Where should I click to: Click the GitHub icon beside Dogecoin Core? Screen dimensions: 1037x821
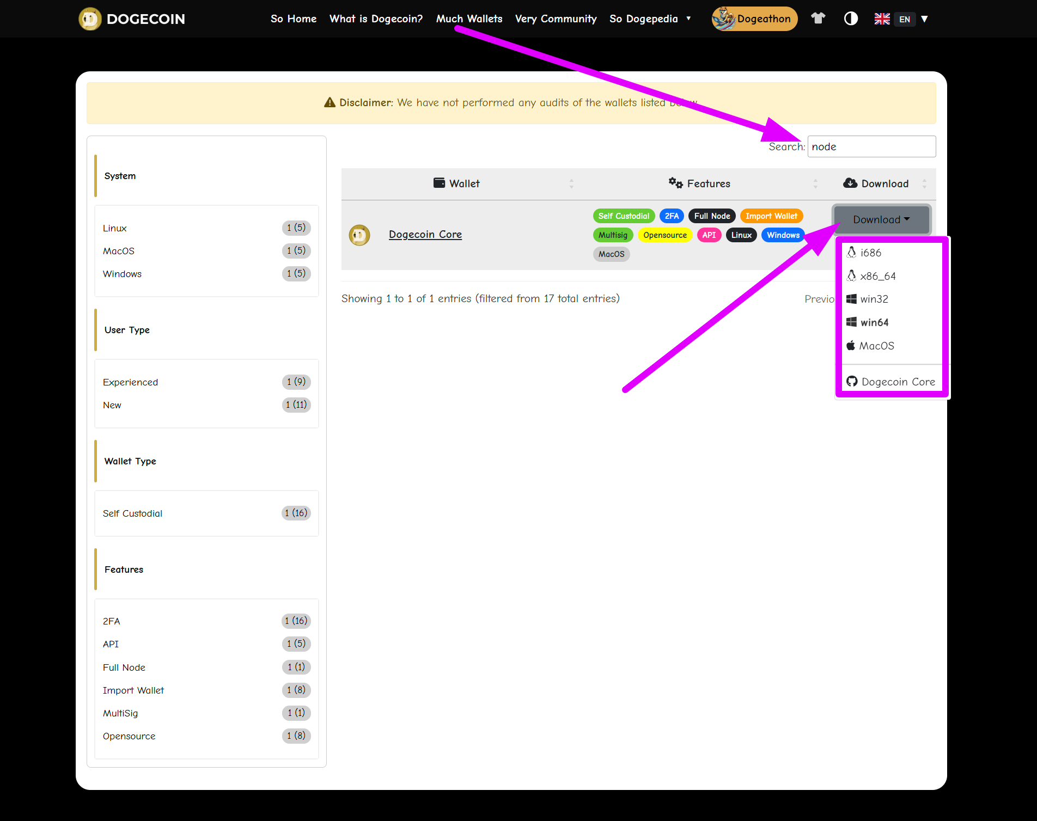tap(852, 382)
